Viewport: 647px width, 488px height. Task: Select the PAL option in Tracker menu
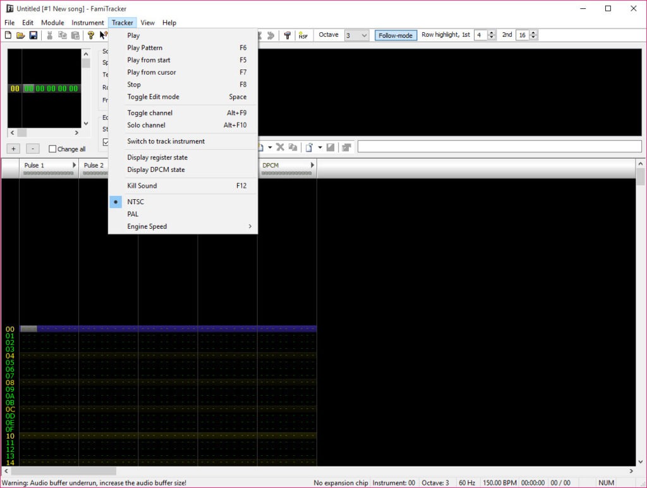183,214
